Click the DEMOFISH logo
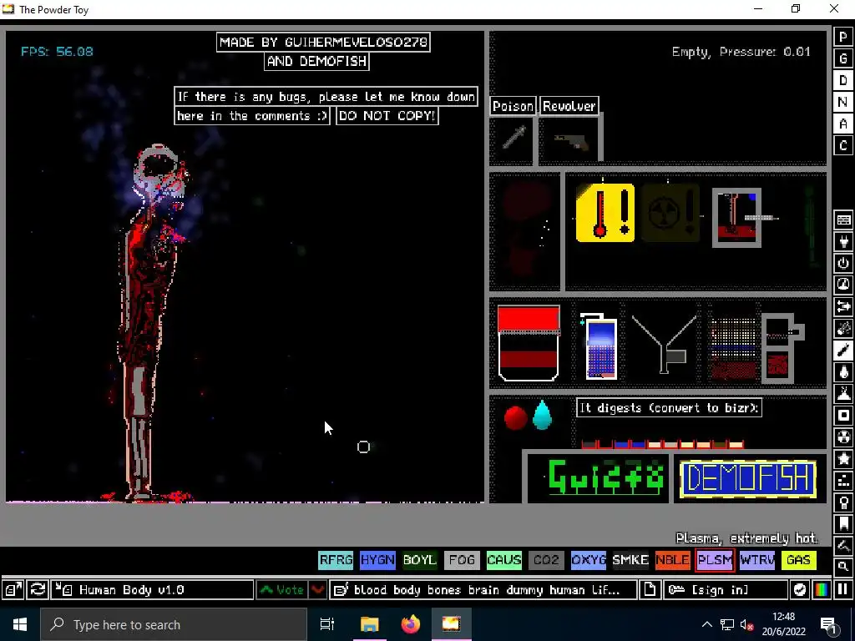 (748, 479)
